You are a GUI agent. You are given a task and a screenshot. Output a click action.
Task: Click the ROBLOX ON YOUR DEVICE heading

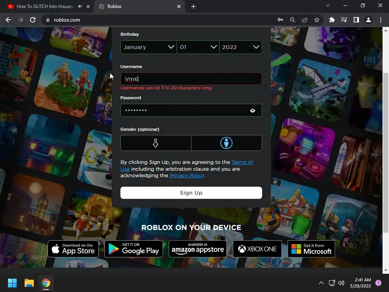click(x=191, y=227)
